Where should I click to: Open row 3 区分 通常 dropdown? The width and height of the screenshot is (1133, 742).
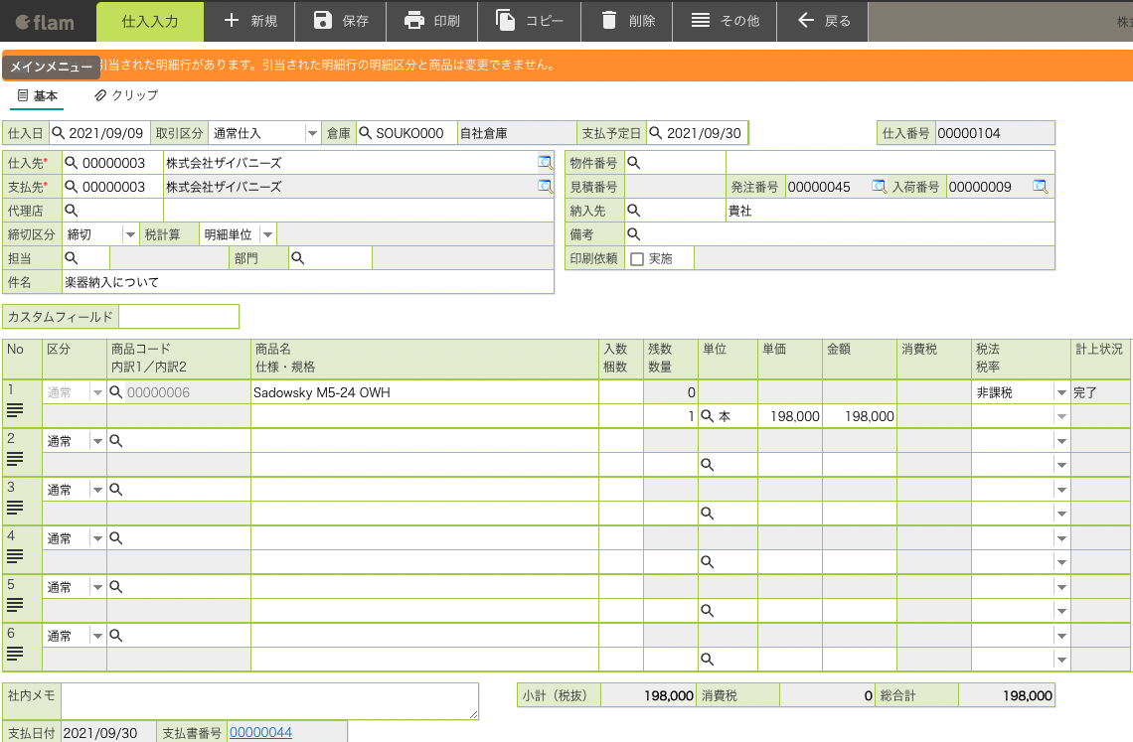point(96,490)
